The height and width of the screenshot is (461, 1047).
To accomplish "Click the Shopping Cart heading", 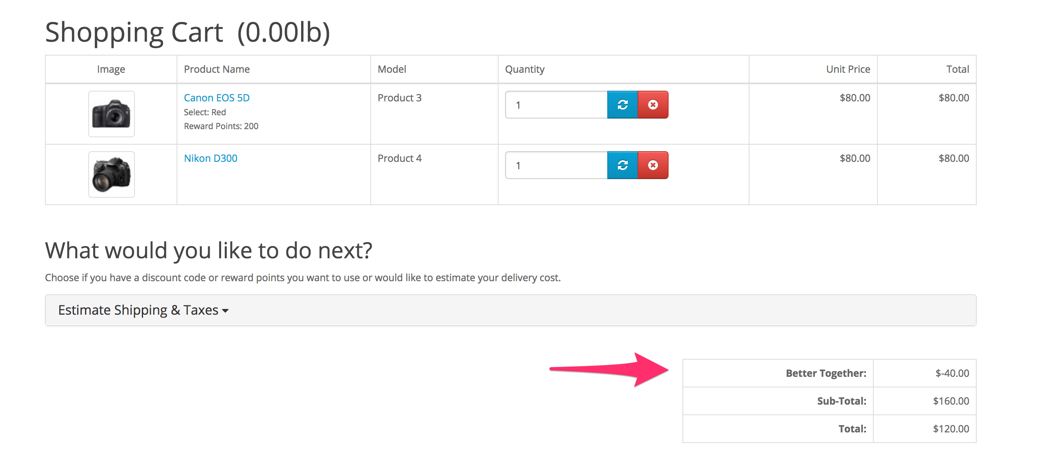I will pyautogui.click(x=188, y=32).
